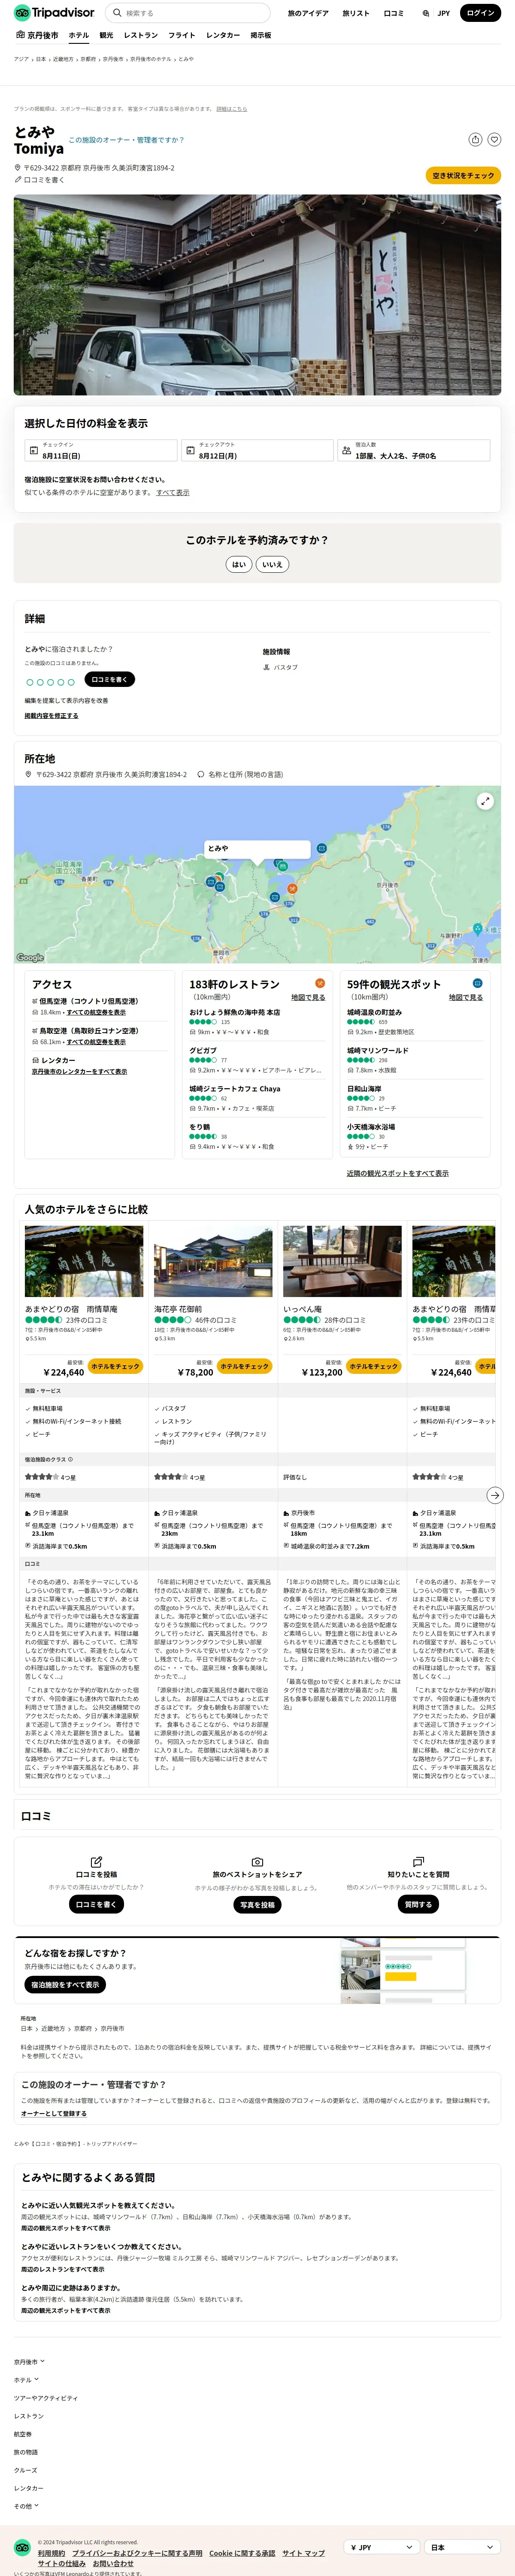Screen dimensions: 515x2576
Task: Show next compared hotels with the arrow
Action: [x=495, y=1495]
